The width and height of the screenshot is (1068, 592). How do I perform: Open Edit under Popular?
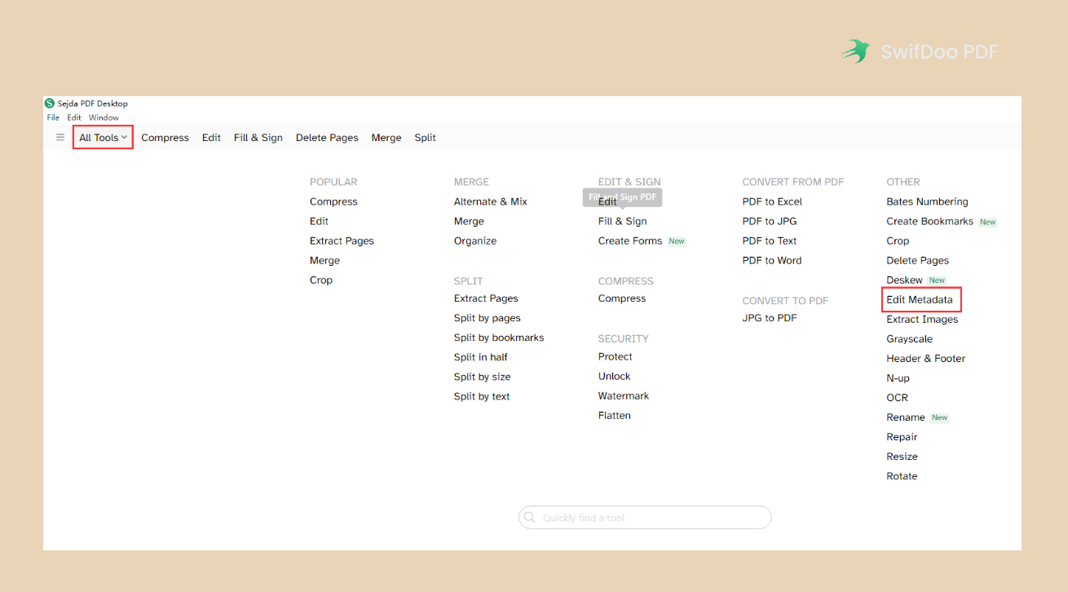[319, 221]
